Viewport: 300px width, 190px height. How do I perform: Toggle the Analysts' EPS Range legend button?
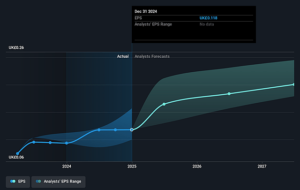[58, 182]
